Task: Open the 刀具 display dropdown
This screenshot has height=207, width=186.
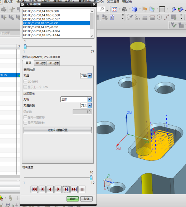Action: click(x=86, y=76)
